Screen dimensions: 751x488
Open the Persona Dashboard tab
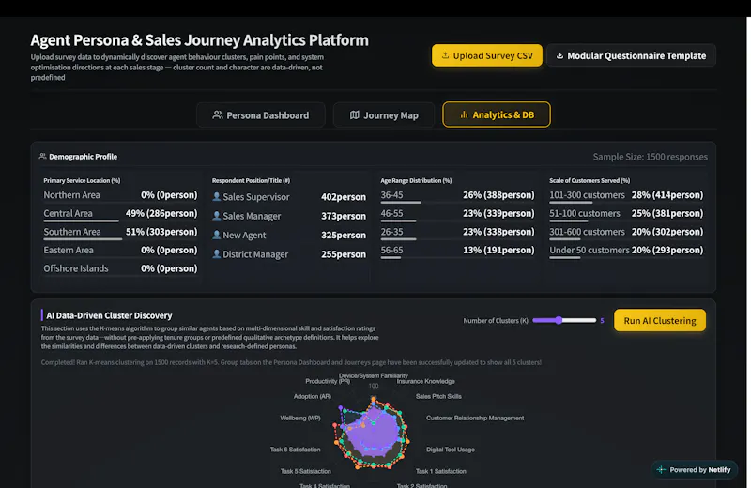coord(261,114)
